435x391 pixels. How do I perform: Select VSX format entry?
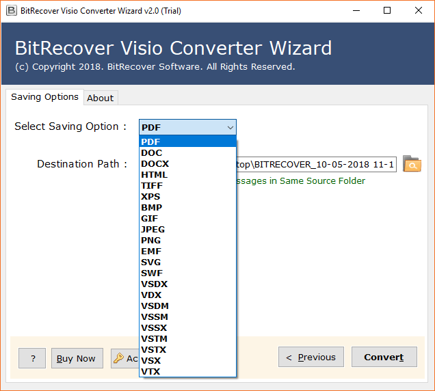(187, 360)
